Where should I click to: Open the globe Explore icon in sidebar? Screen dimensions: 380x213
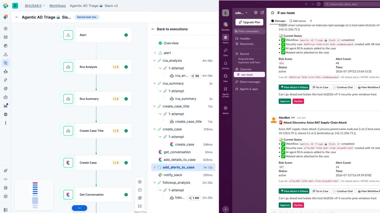click(6, 114)
